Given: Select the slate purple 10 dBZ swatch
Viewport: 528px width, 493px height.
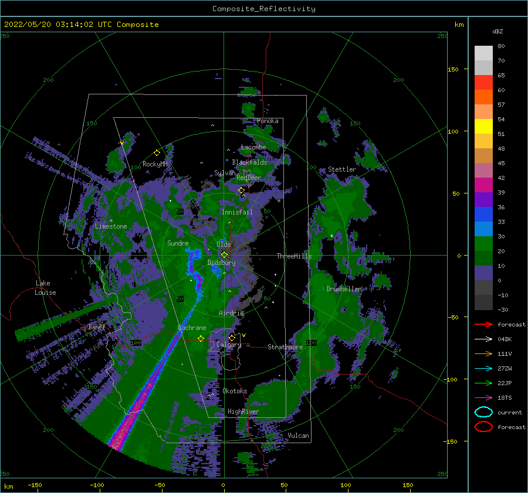Looking at the screenshot, I should [483, 273].
